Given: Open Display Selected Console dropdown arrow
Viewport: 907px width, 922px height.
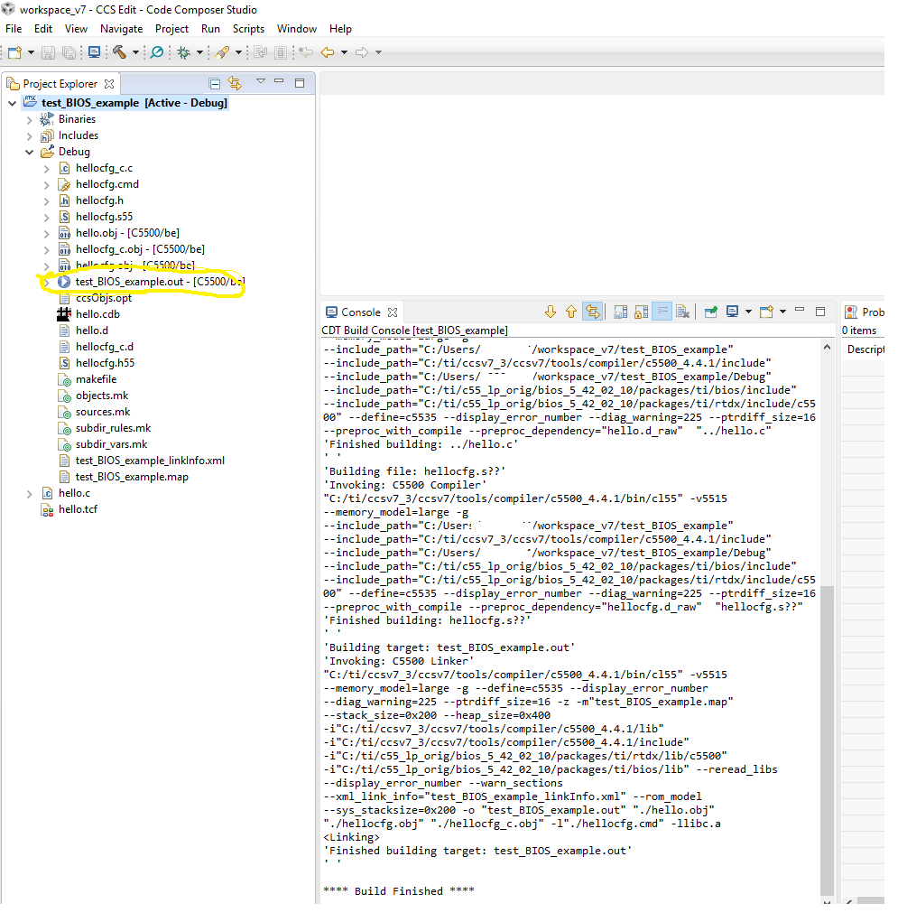Looking at the screenshot, I should pyautogui.click(x=748, y=312).
